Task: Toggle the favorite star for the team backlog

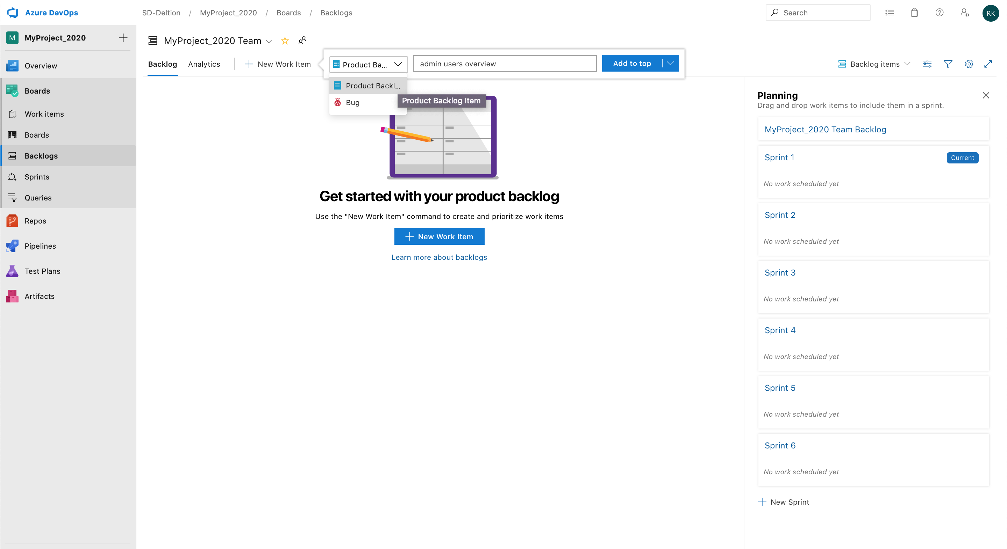Action: click(285, 41)
